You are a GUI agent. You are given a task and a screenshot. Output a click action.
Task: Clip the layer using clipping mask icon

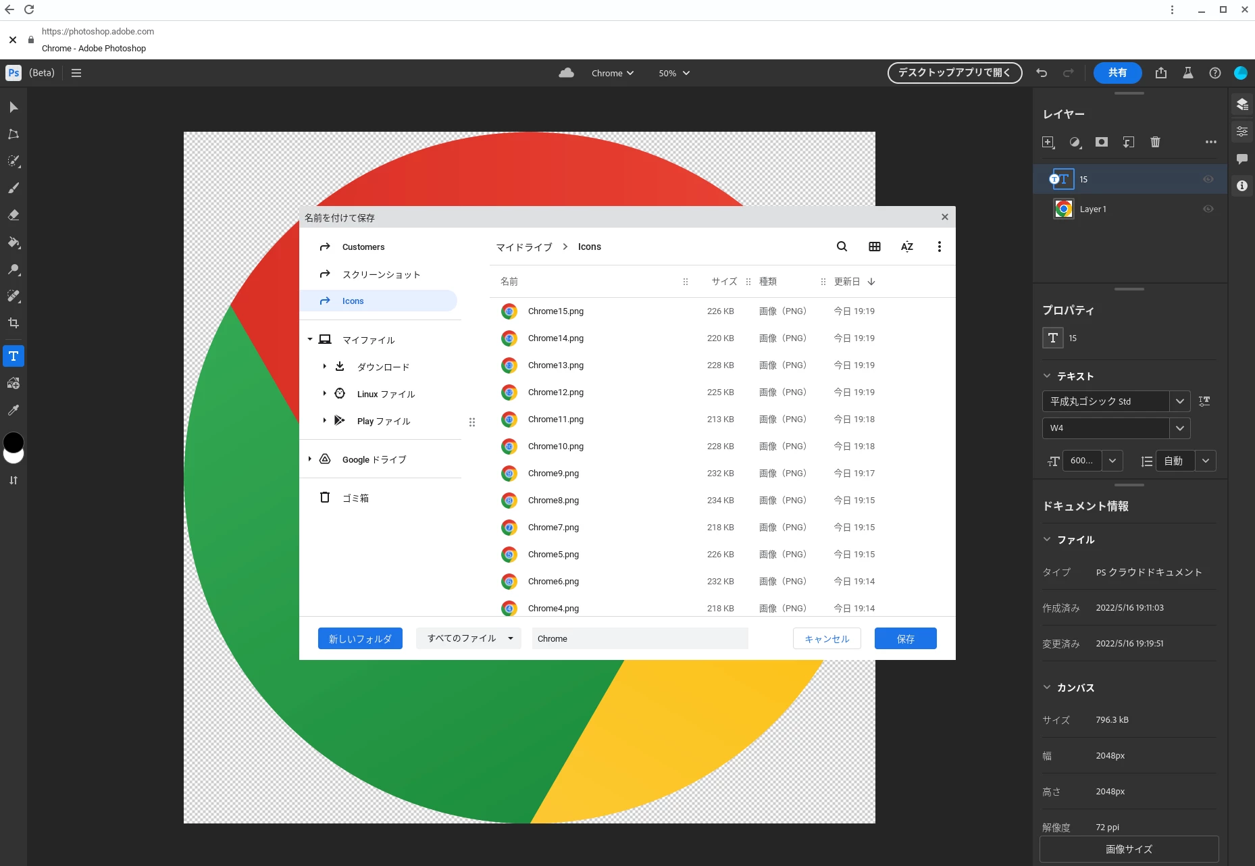[1129, 142]
